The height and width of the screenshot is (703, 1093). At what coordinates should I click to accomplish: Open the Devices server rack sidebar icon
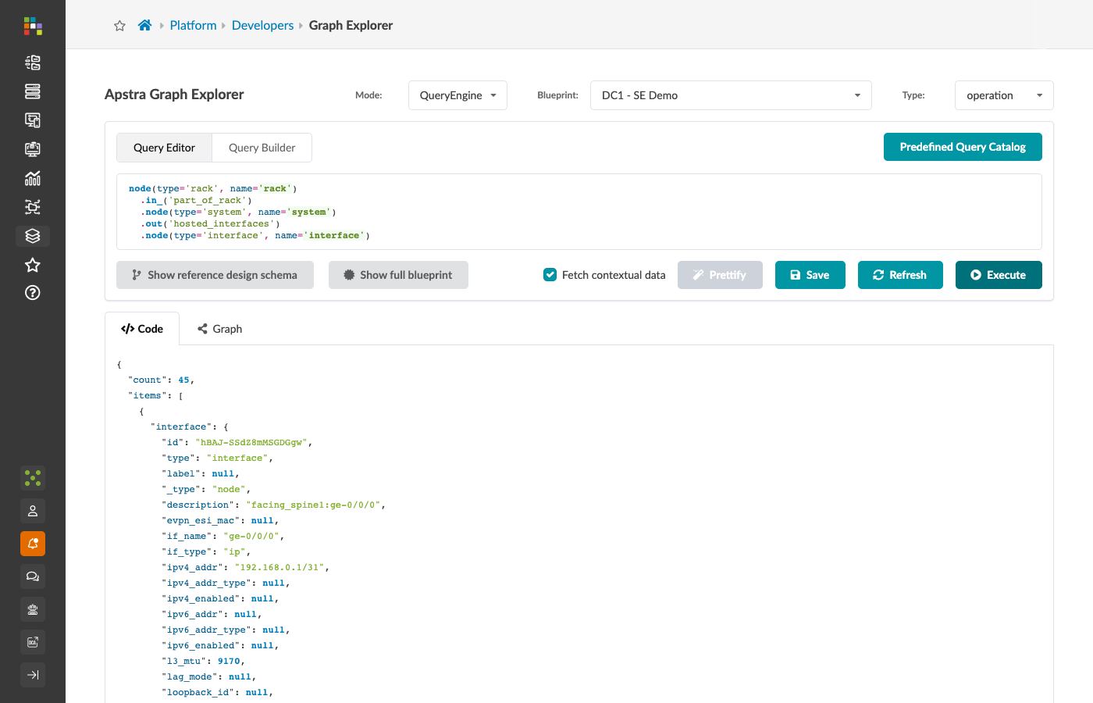coord(33,91)
